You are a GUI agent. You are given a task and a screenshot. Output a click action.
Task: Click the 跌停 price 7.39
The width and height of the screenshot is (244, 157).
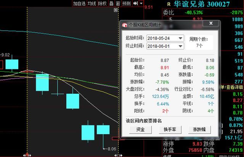tap(238, 144)
